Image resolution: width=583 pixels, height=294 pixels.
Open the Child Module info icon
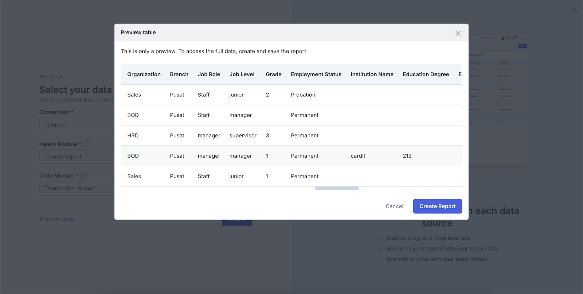point(83,176)
